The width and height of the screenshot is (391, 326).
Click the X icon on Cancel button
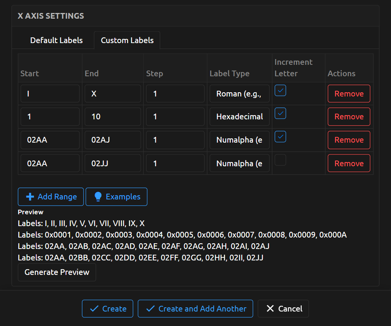tap(270, 309)
